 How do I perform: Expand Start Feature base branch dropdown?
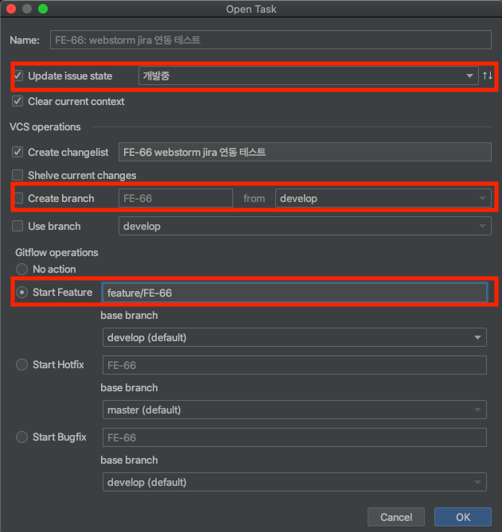pos(294,337)
